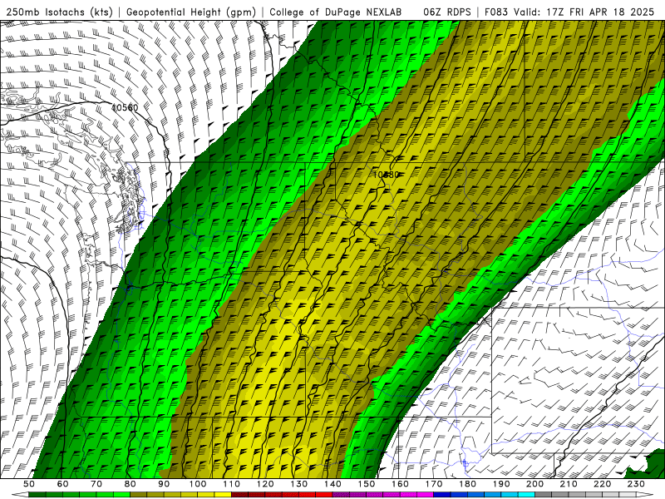665x499 pixels.
Task: Select the bright magenta swatch ending at 170
Action: pyautogui.click(x=426, y=495)
